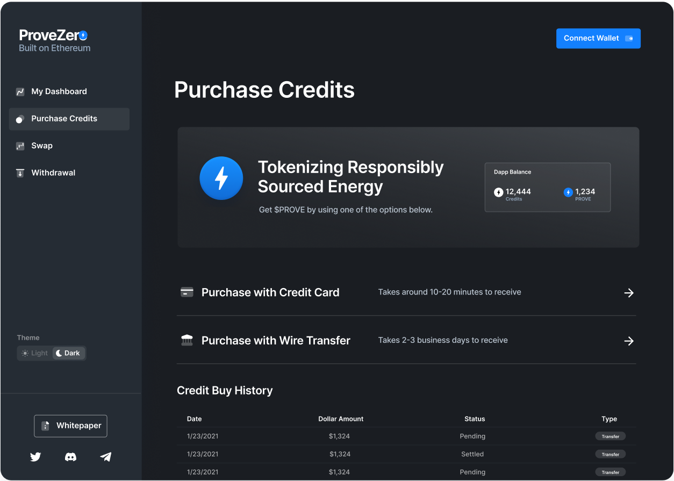Switch theme to Light mode
The width and height of the screenshot is (674, 481).
(x=34, y=353)
